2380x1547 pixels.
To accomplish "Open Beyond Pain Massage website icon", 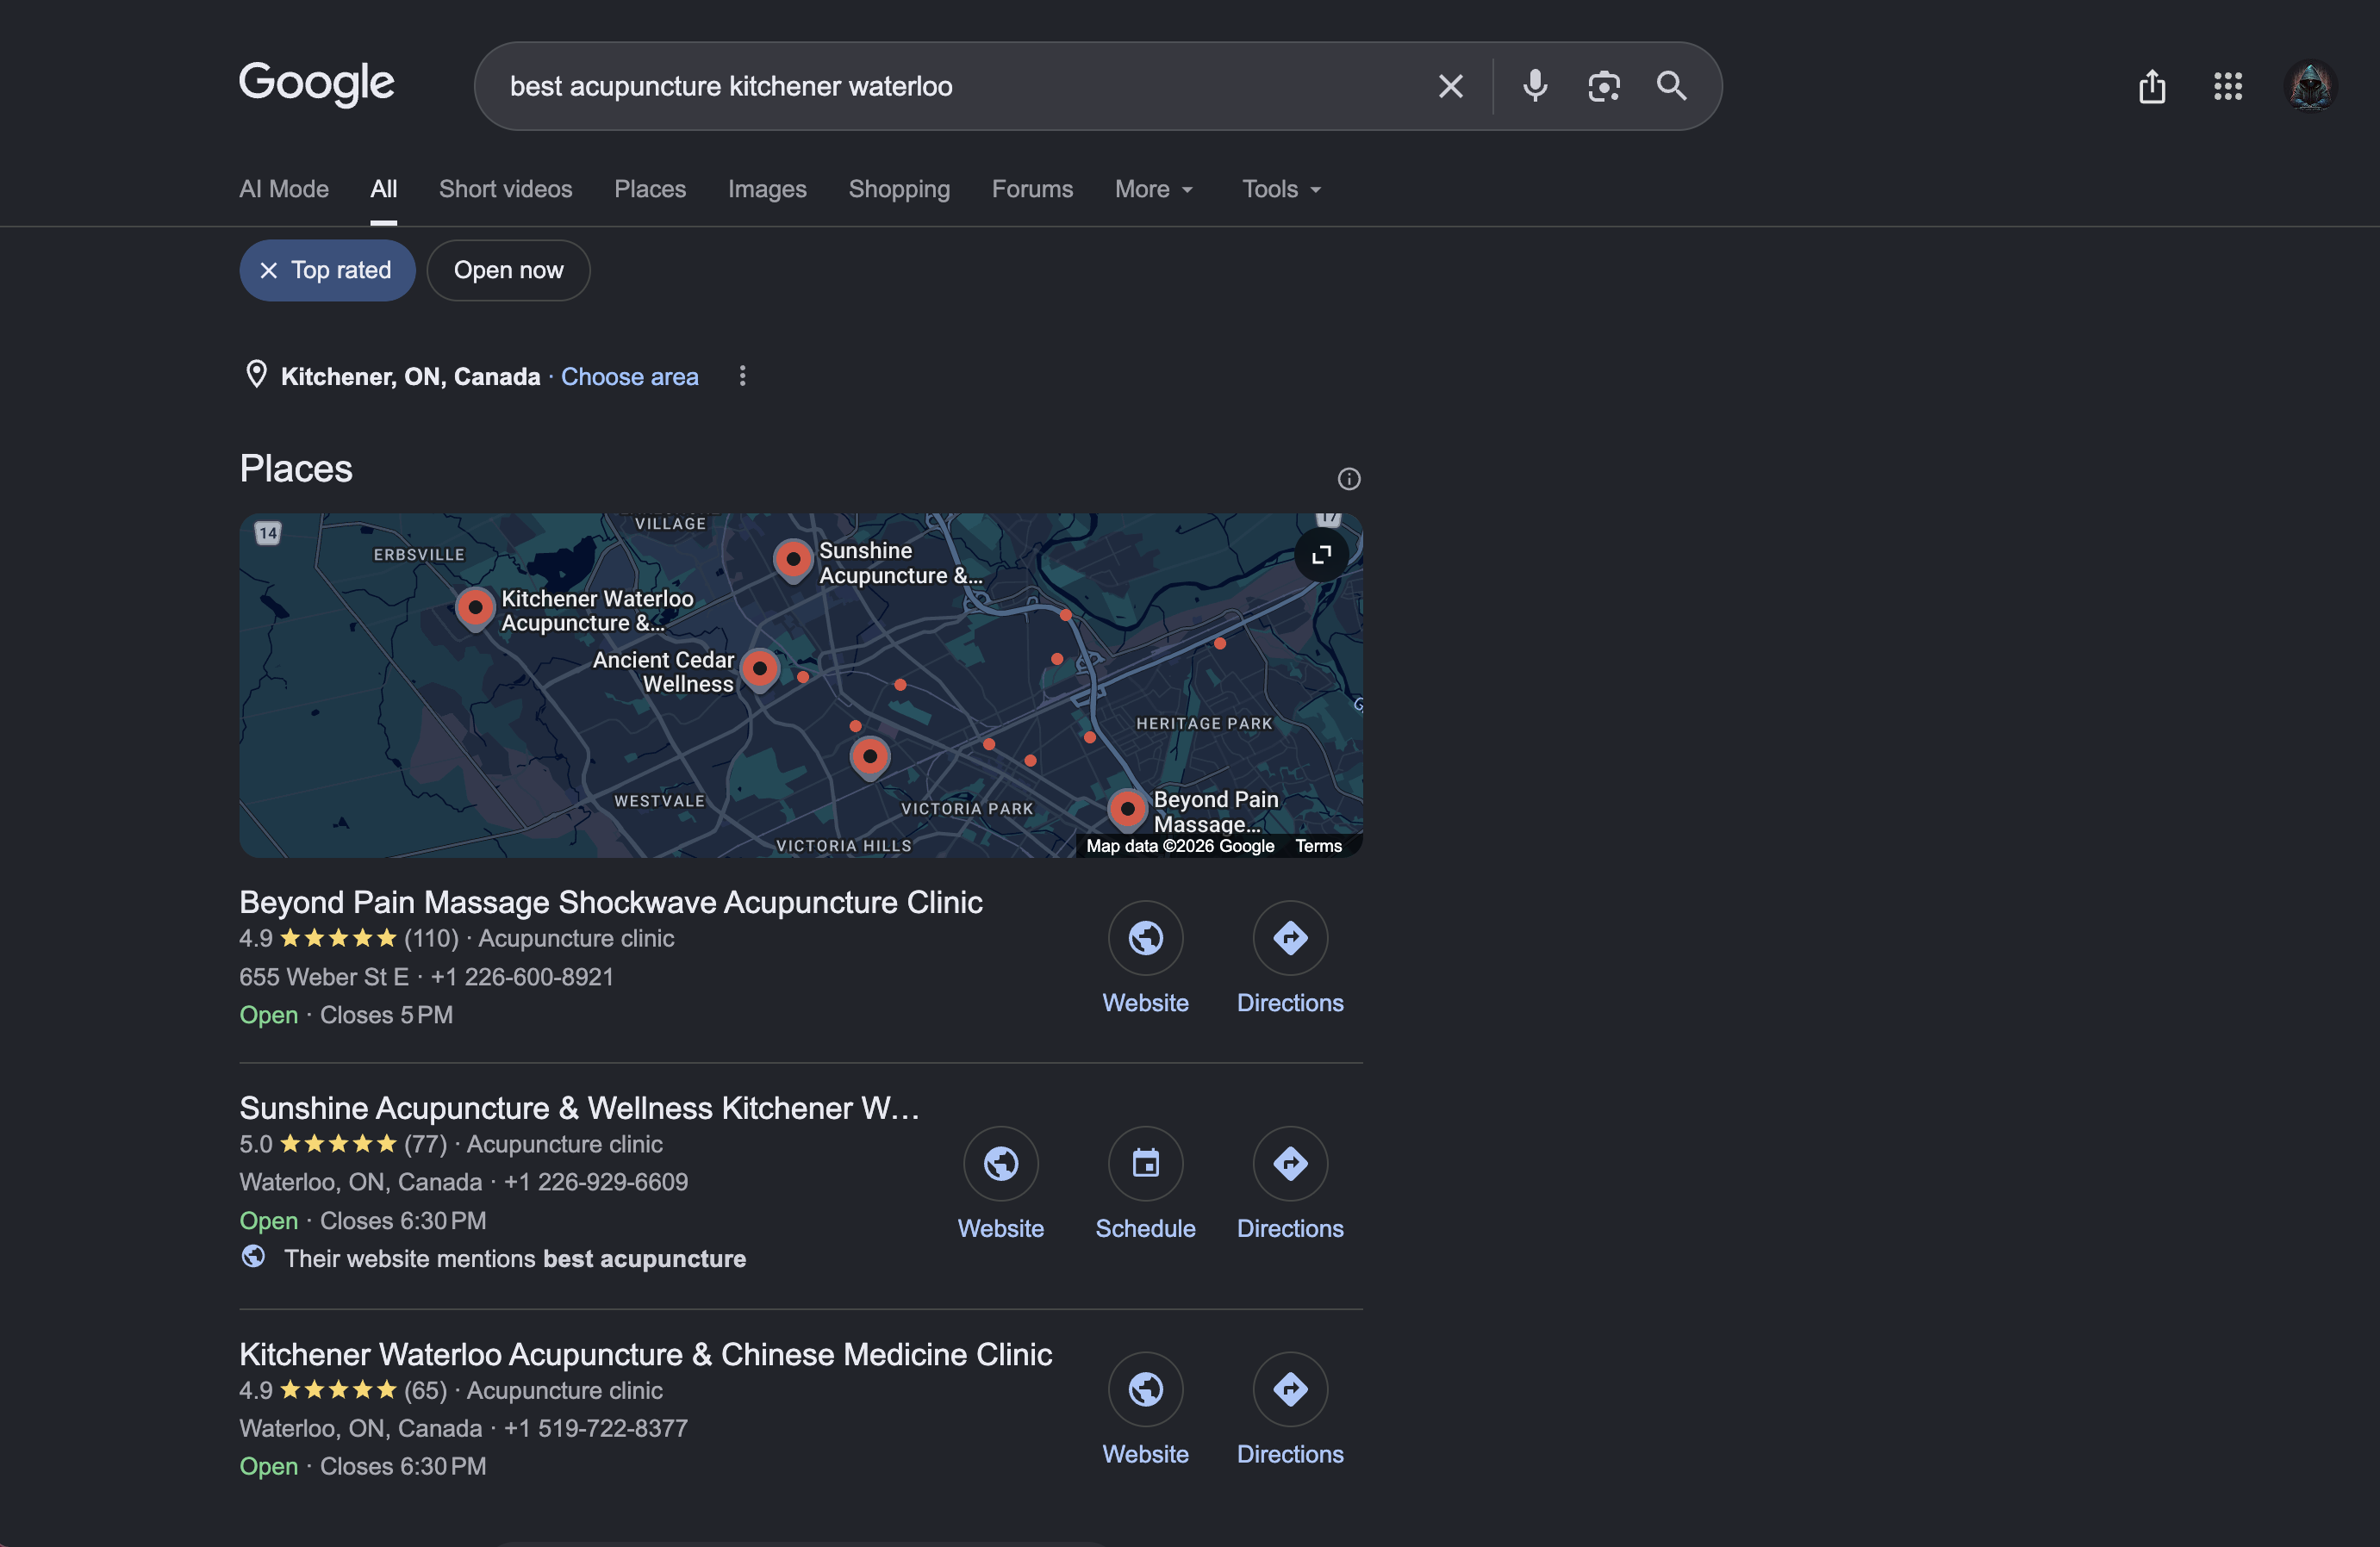I will tap(1145, 937).
